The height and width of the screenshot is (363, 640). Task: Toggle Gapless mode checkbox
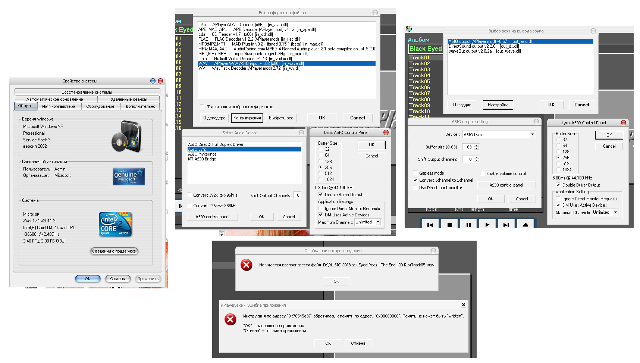coord(415,173)
